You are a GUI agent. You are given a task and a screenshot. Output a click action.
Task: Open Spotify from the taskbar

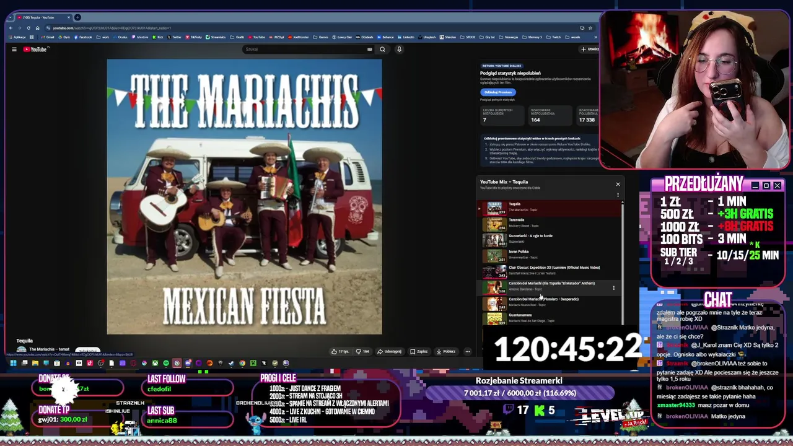[x=165, y=363]
